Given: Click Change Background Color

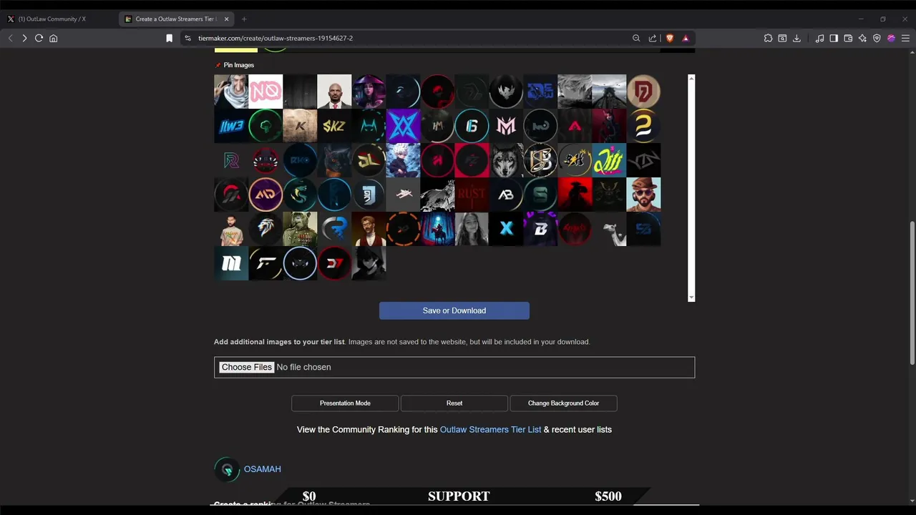Looking at the screenshot, I should pos(563,403).
